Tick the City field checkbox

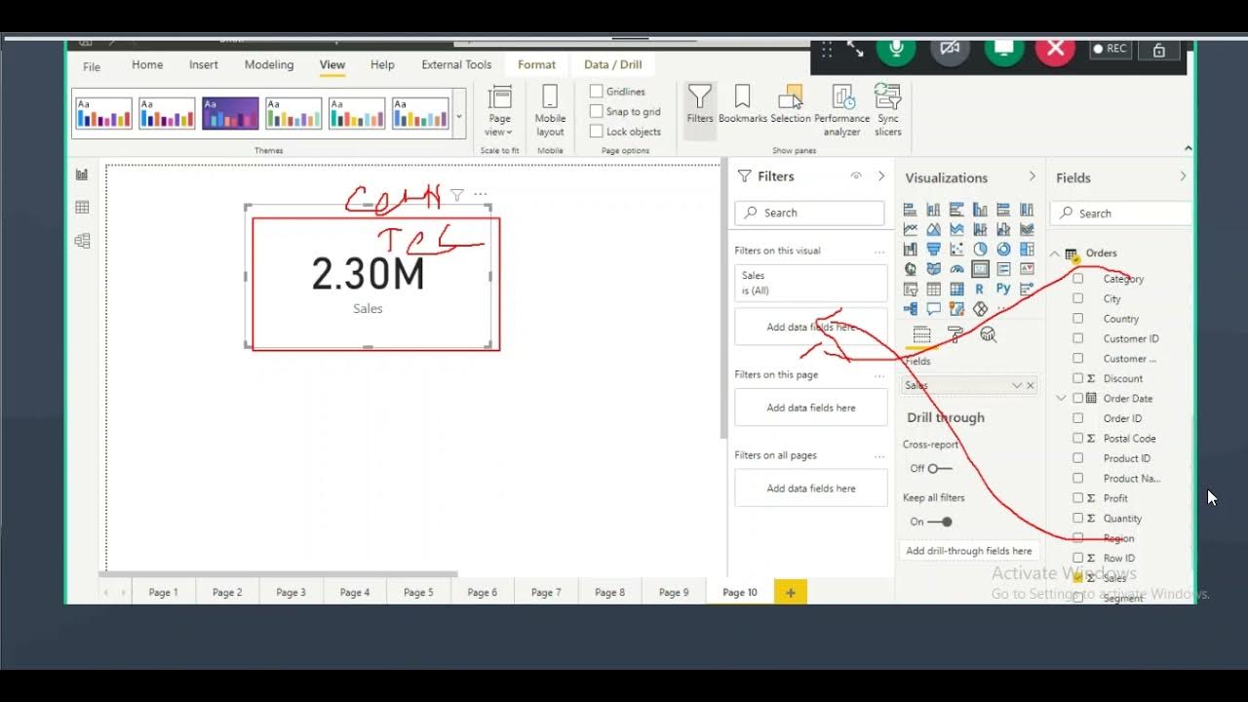pos(1077,298)
